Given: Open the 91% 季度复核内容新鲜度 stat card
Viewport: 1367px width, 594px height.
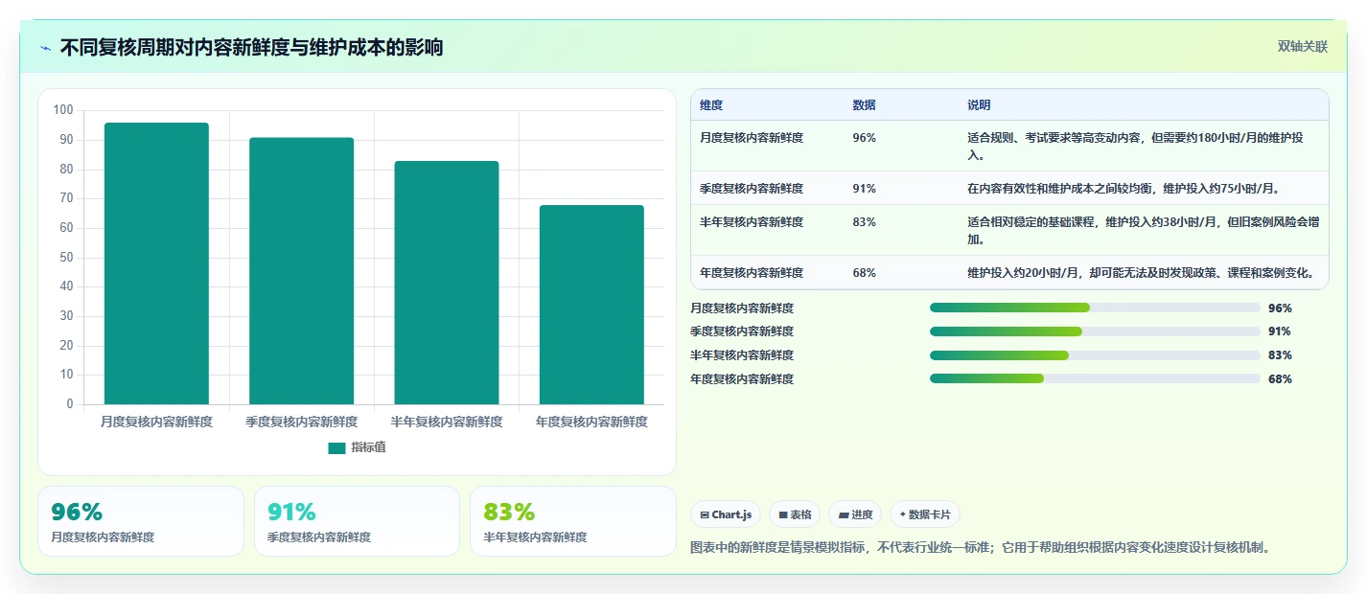Looking at the screenshot, I should tap(357, 521).
